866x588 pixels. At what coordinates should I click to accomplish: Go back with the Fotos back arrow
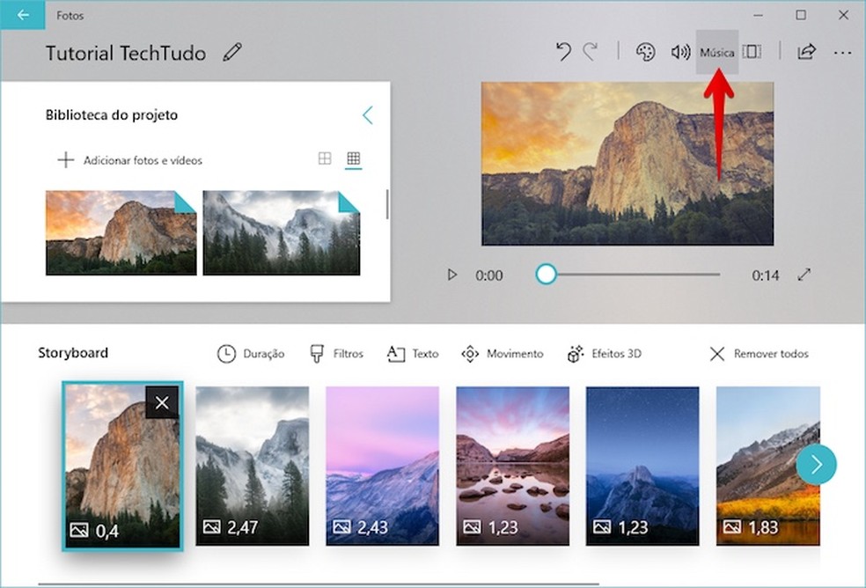coord(23,15)
